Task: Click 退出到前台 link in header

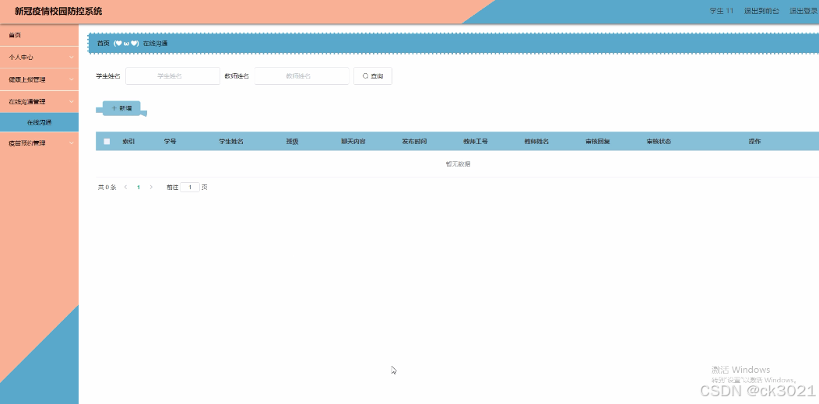Action: pos(761,11)
